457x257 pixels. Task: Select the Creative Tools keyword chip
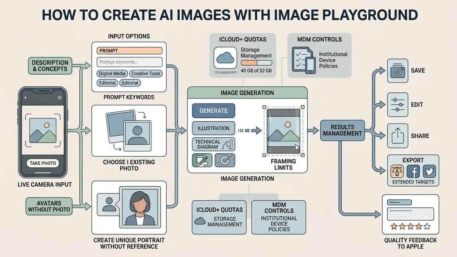coord(146,74)
